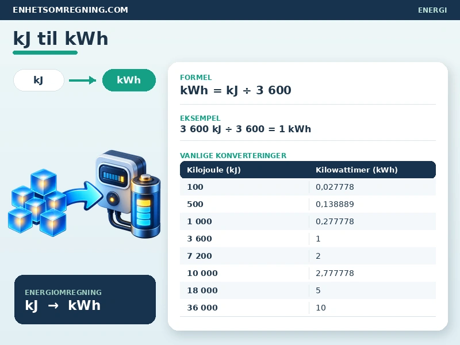Click the EKSEMPEL label
The height and width of the screenshot is (345, 460).
pos(200,118)
